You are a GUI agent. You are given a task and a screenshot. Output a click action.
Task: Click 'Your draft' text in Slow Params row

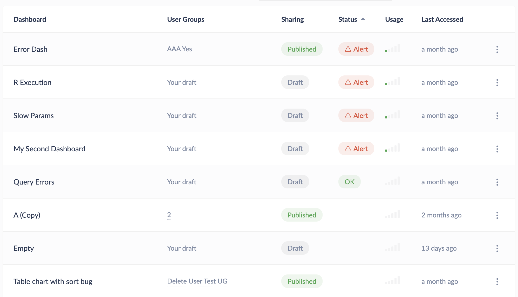tap(182, 116)
